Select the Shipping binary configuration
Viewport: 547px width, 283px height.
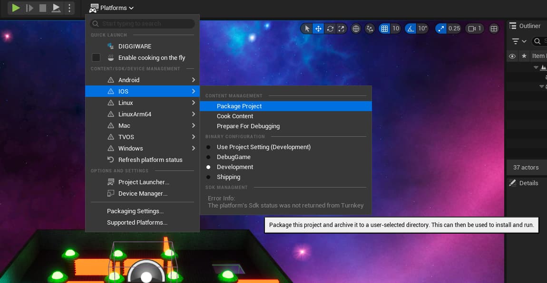228,177
